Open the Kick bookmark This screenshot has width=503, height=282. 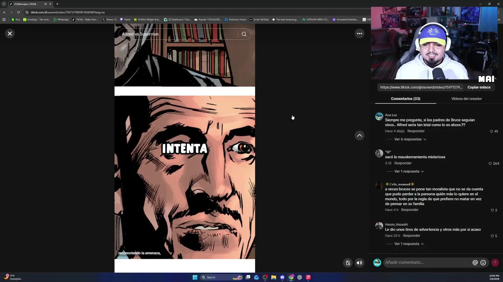click(16, 20)
